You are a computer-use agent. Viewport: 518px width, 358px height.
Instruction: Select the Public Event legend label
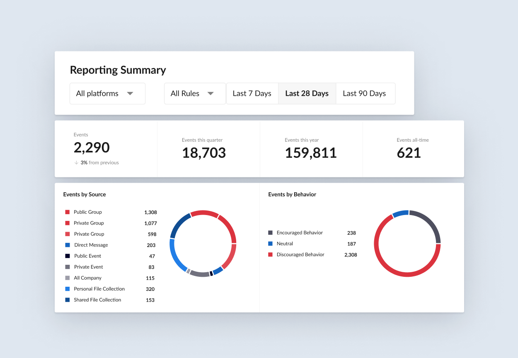88,256
